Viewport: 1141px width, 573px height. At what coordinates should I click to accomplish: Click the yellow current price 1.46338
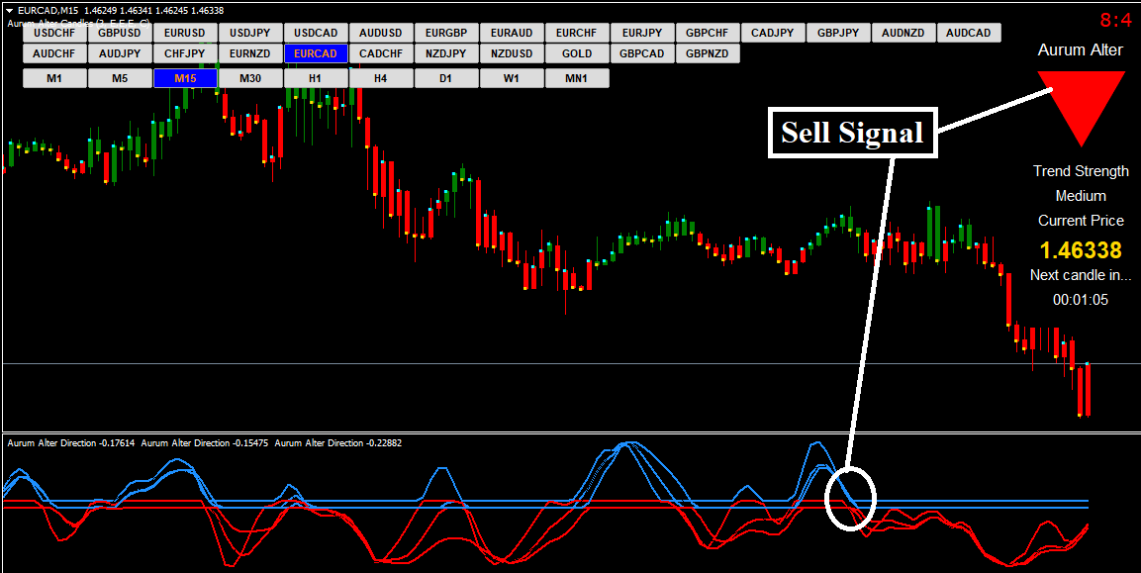tap(1081, 250)
